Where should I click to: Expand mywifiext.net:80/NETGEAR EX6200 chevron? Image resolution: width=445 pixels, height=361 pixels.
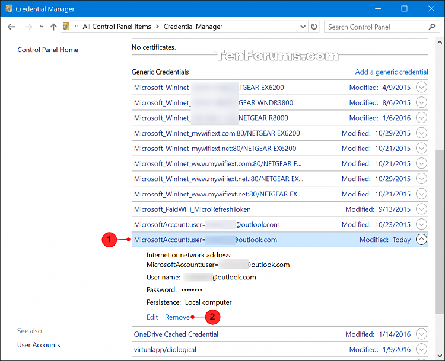(x=421, y=148)
